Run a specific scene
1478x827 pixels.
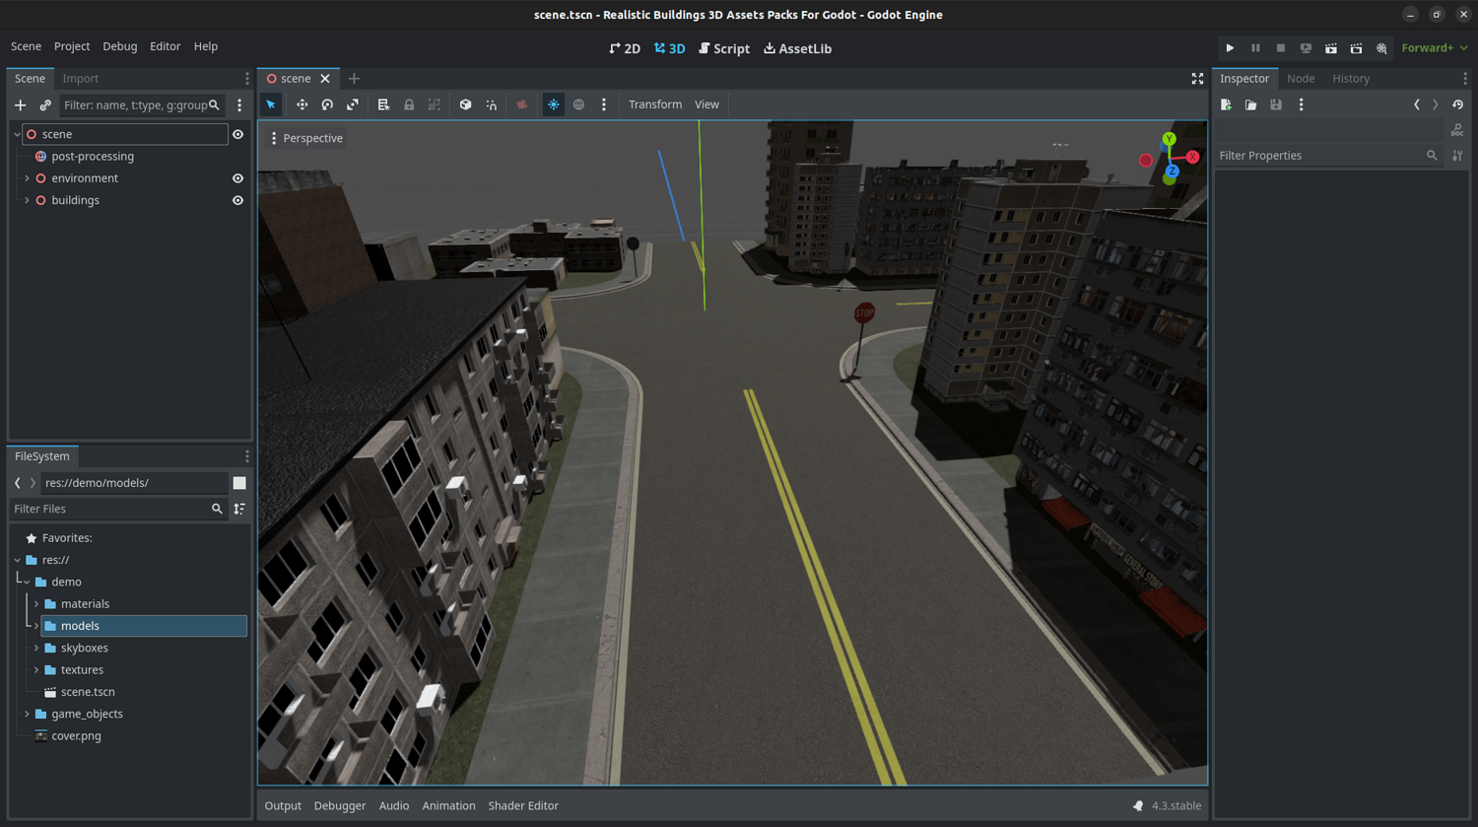tap(1357, 48)
